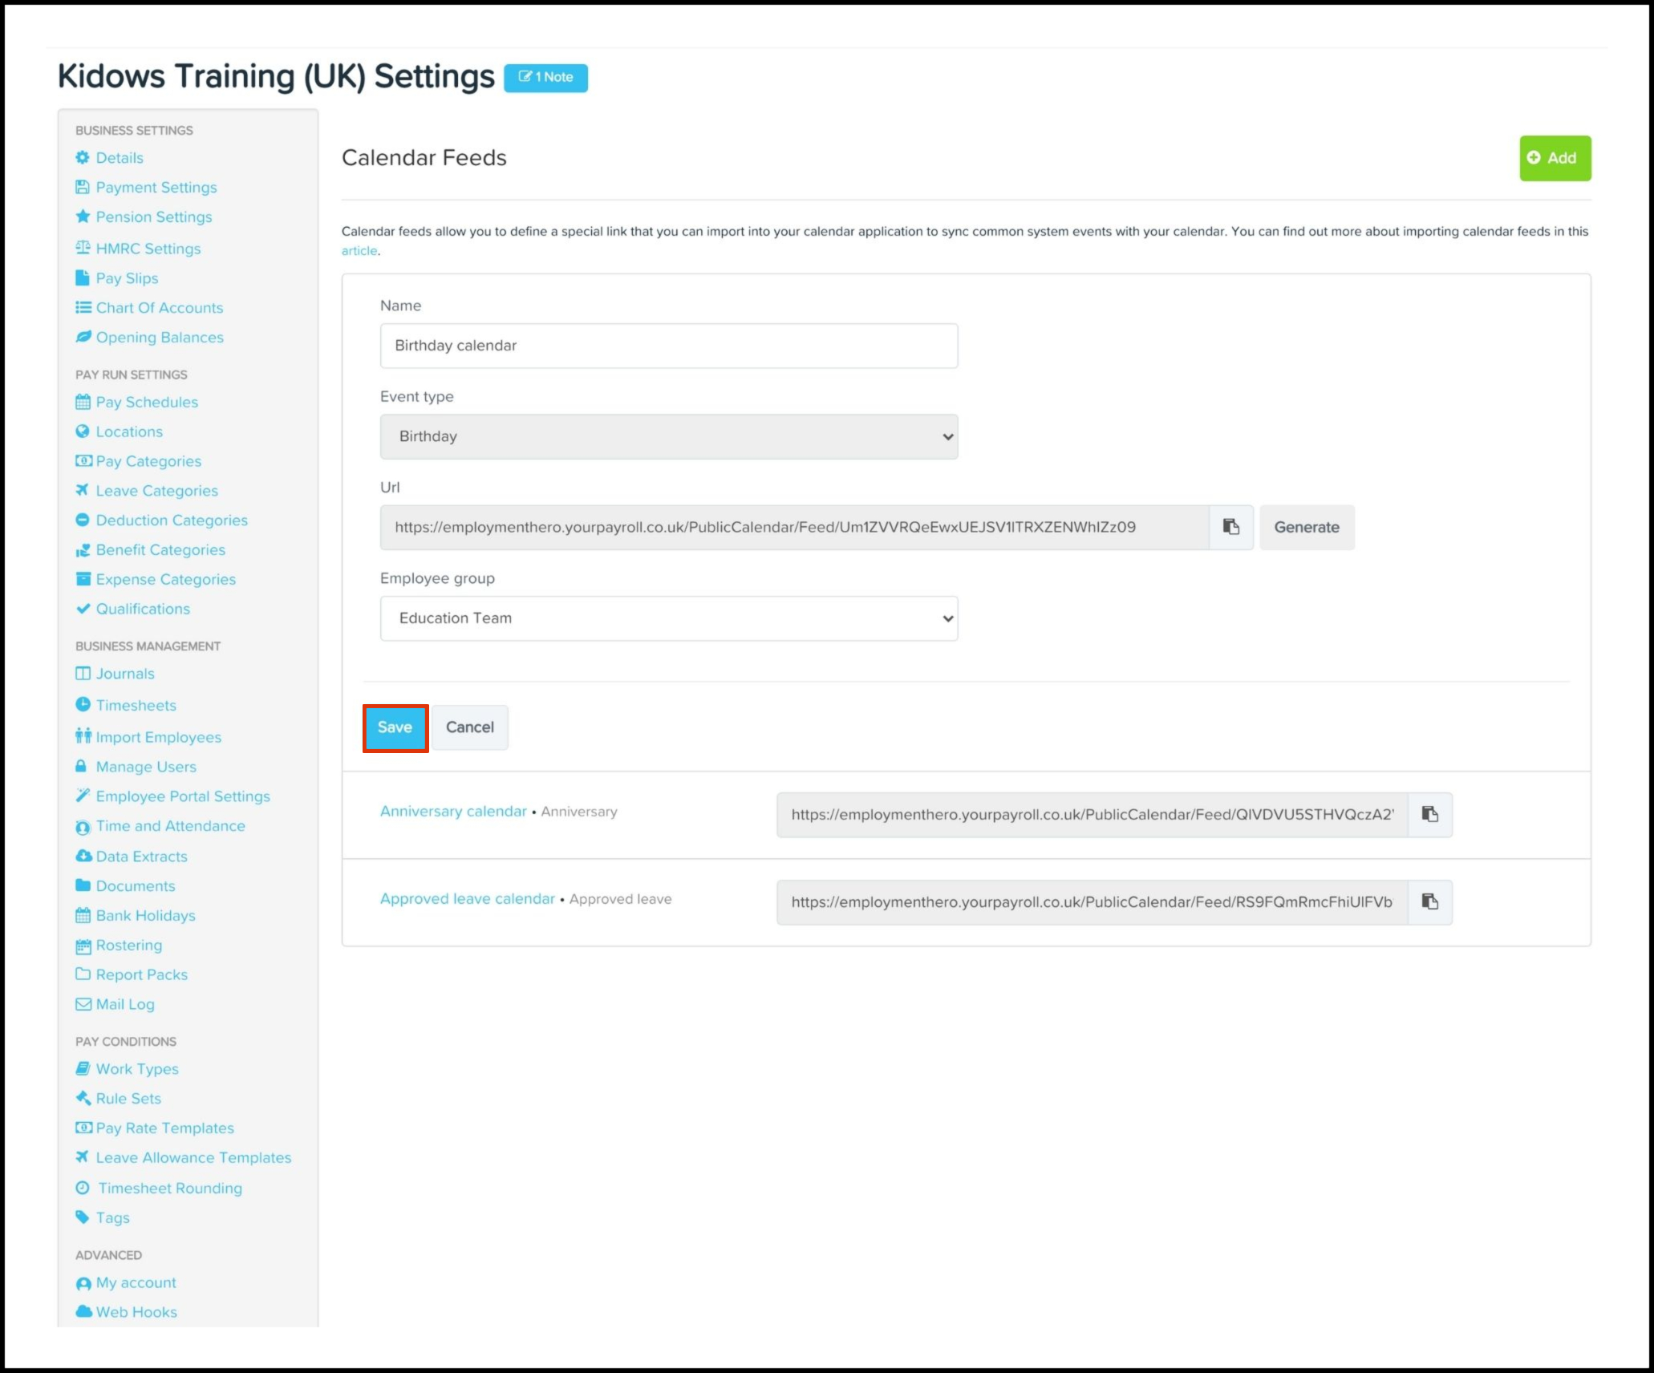Copy the Approved leave calendar URL

point(1429,901)
